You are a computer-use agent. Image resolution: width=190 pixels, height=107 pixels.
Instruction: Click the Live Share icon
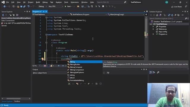172,7
